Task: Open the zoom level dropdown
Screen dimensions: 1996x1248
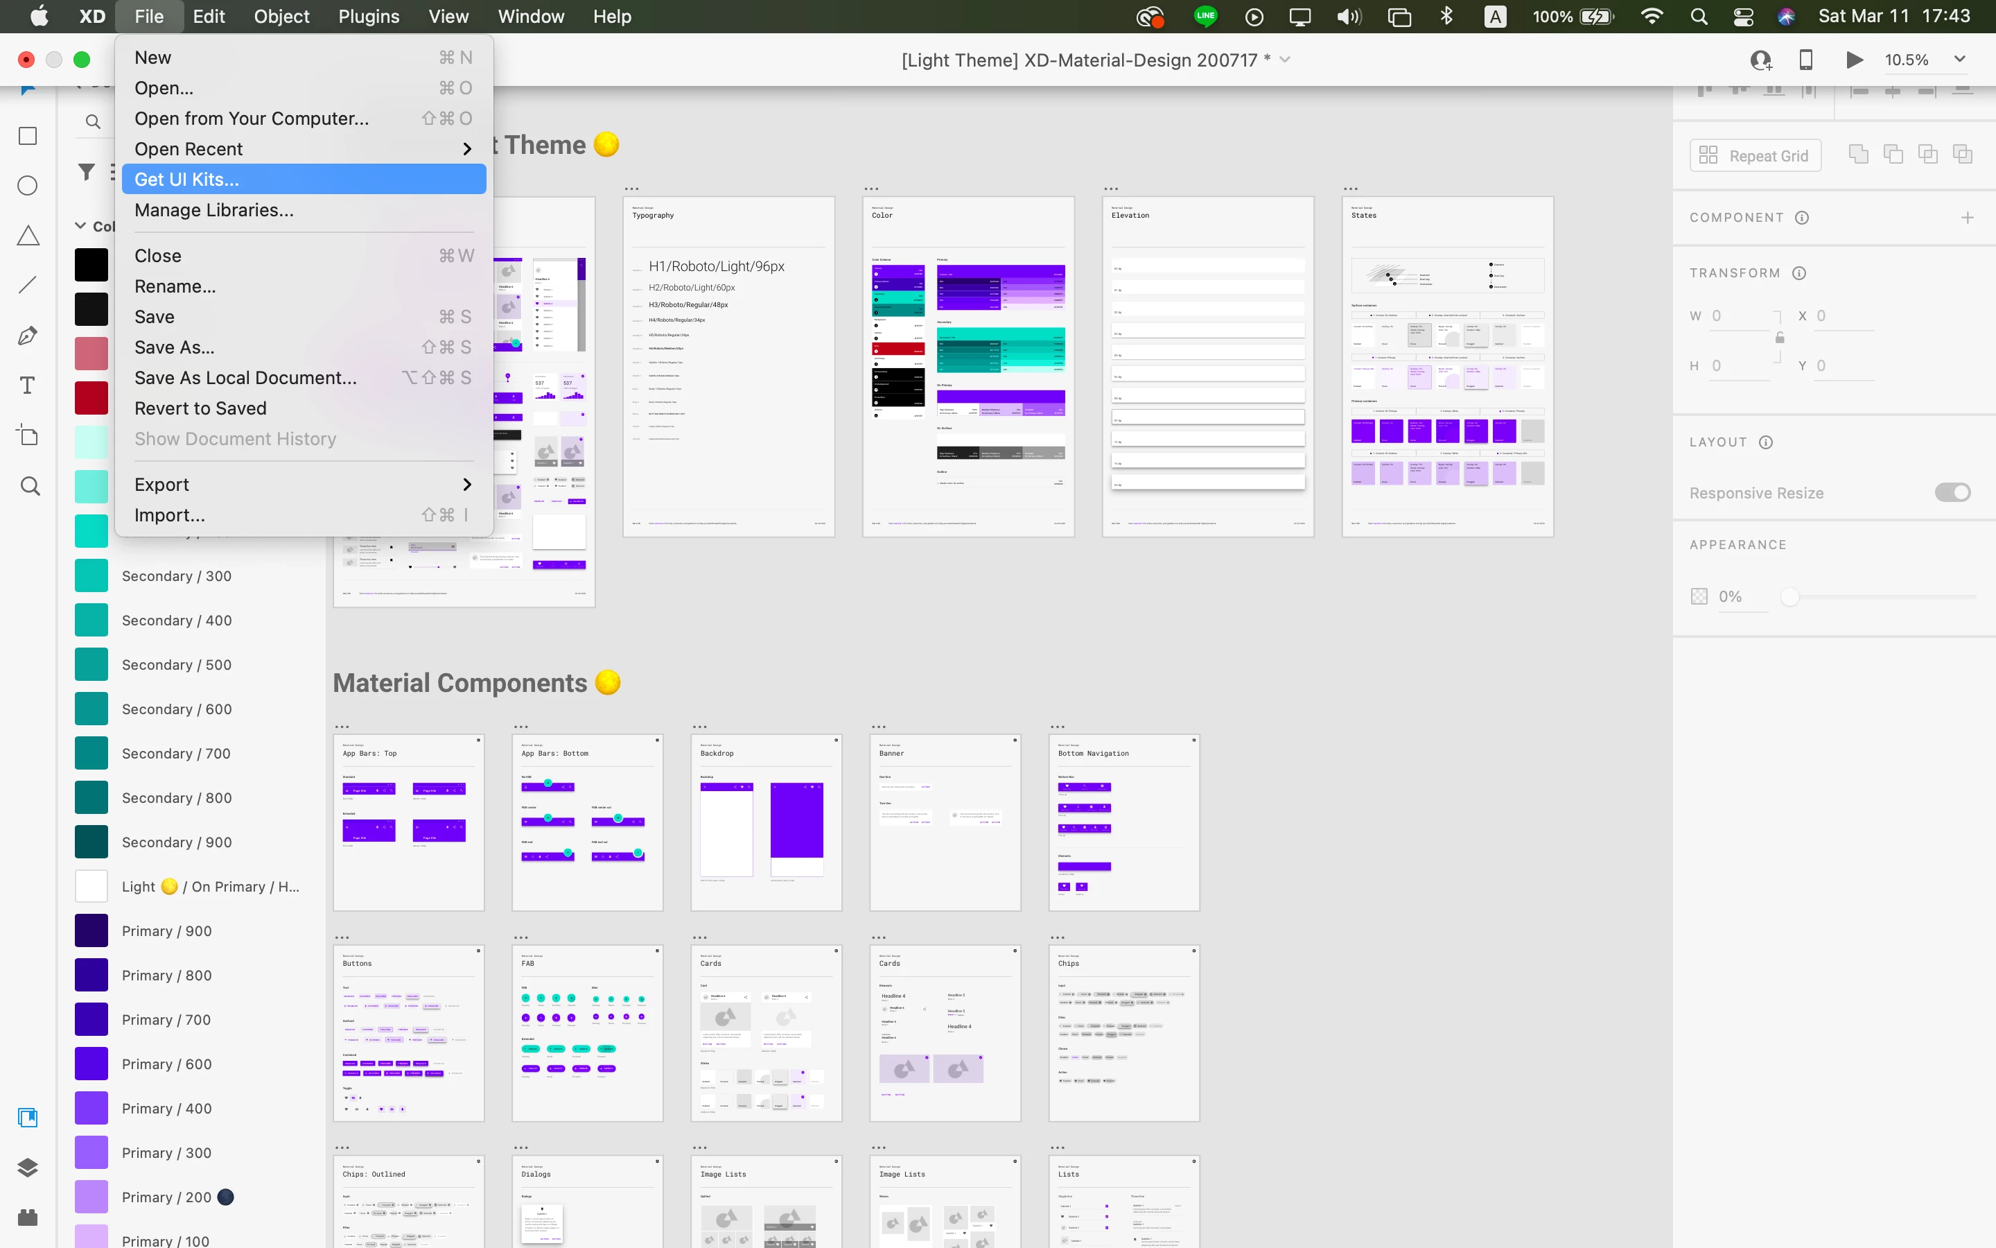Action: 1960,60
